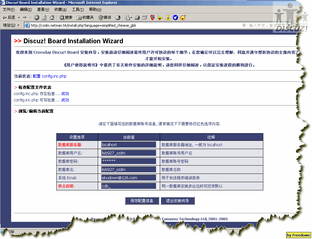Click the note '数据库服务器地址, 一般为 localhost'
Image resolution: width=312 pixels, height=239 pixels.
coord(192,145)
